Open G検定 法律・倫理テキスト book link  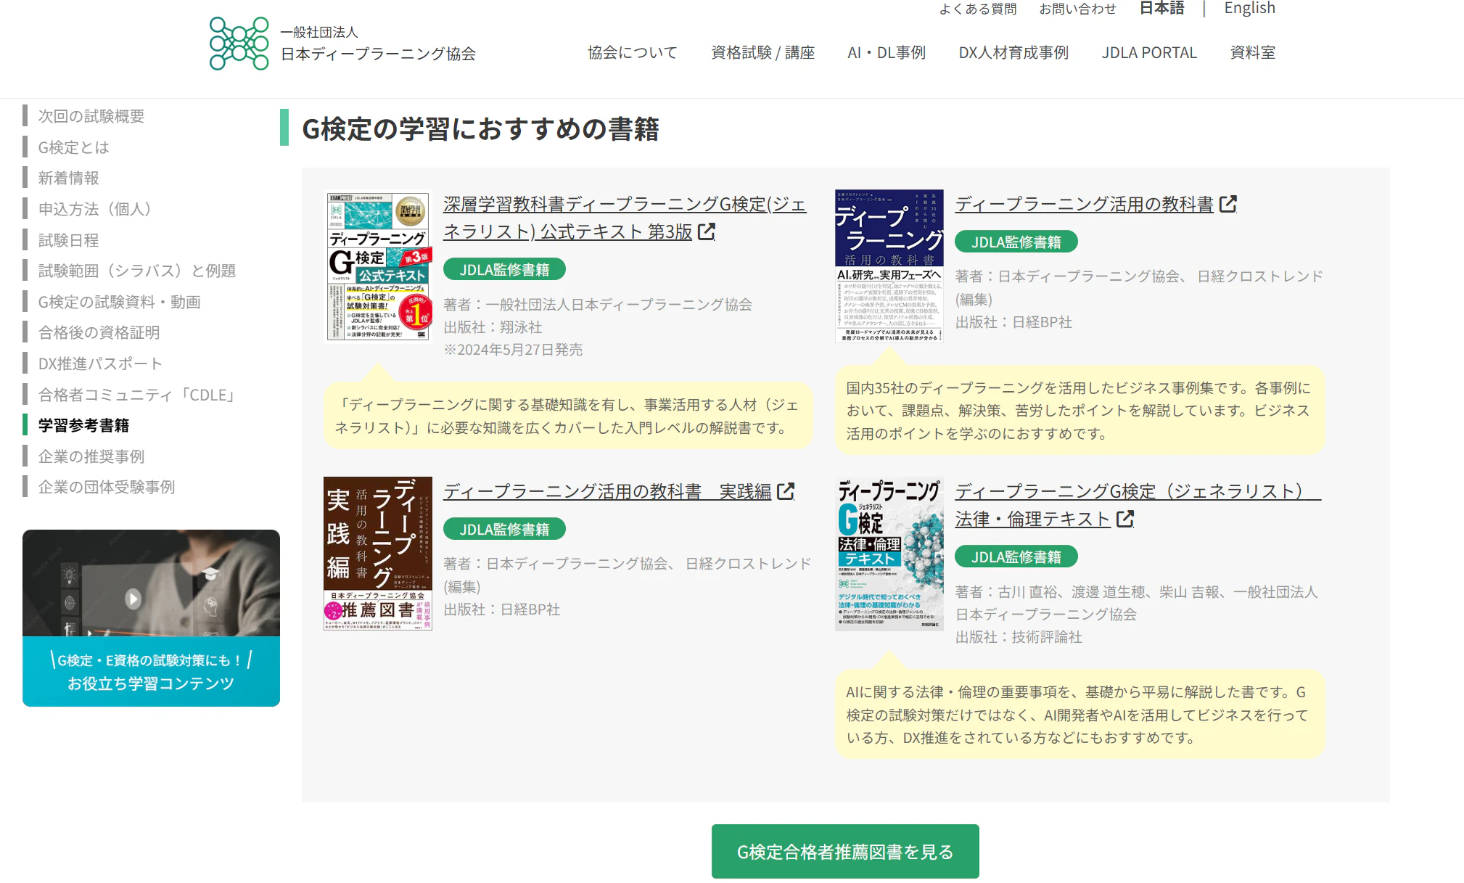(1138, 505)
